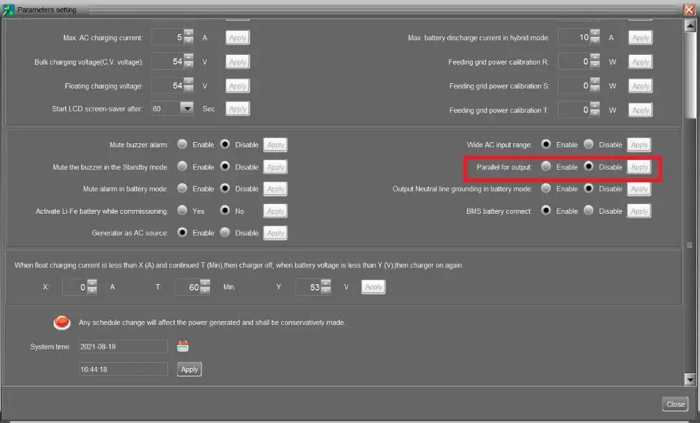
Task: Decrease Bulk charging voltage value
Action: coord(189,65)
